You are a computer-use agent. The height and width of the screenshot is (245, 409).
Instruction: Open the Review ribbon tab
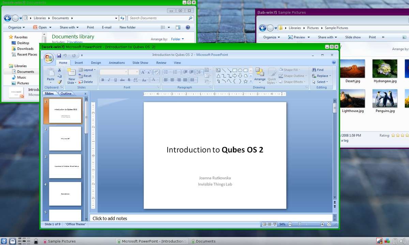pos(161,63)
